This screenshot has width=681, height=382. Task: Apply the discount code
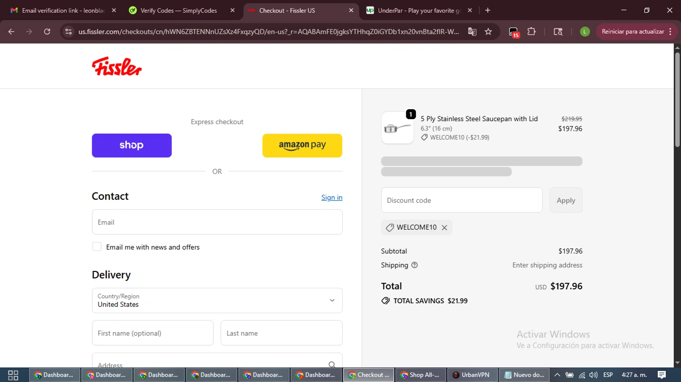[x=566, y=200]
